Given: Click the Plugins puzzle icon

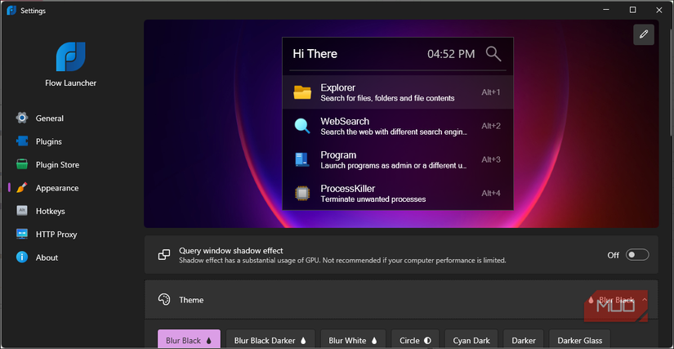Looking at the screenshot, I should (x=22, y=141).
